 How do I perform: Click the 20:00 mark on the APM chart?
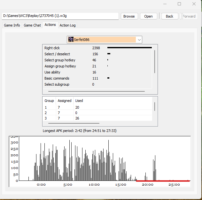(148, 185)
